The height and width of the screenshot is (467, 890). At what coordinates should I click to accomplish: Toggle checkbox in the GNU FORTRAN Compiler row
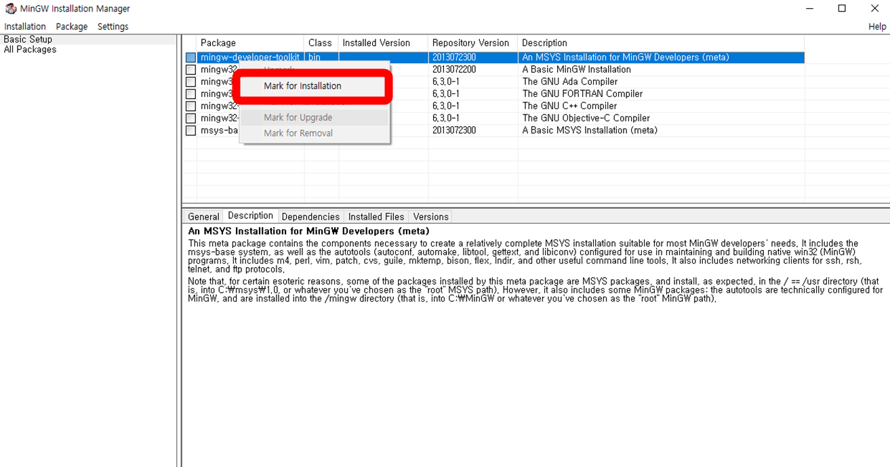[x=191, y=94]
